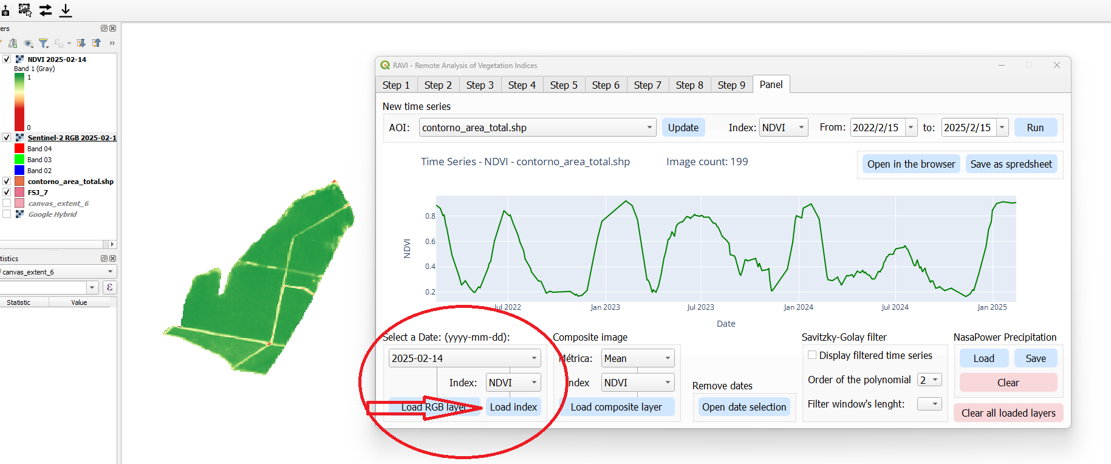This screenshot has height=464, width=1111.
Task: Open the filter legend funnel icon
Action: (x=44, y=43)
